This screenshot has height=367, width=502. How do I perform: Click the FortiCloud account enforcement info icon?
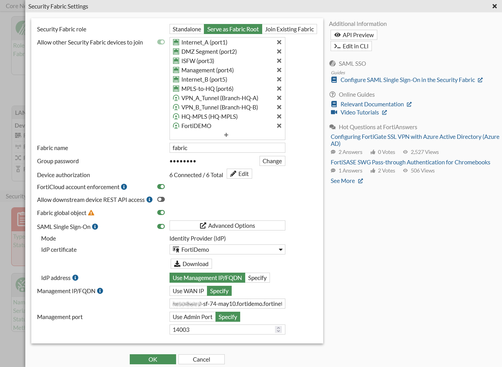point(124,187)
